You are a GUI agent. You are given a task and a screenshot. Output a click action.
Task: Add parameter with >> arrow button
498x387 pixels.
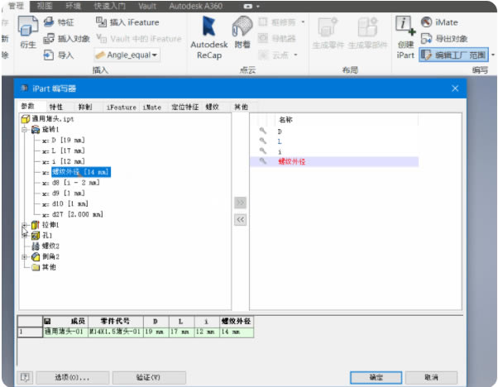click(241, 203)
